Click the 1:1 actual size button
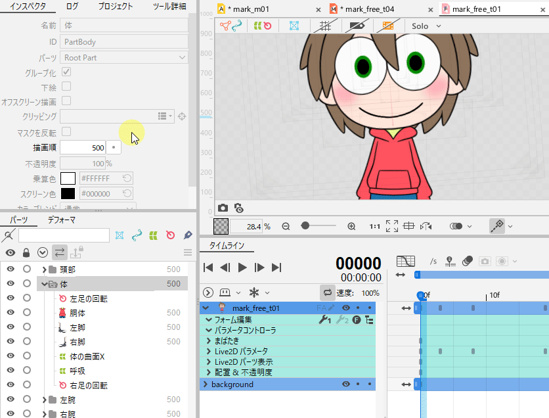Screen dimensions: 549x418 click(x=374, y=226)
